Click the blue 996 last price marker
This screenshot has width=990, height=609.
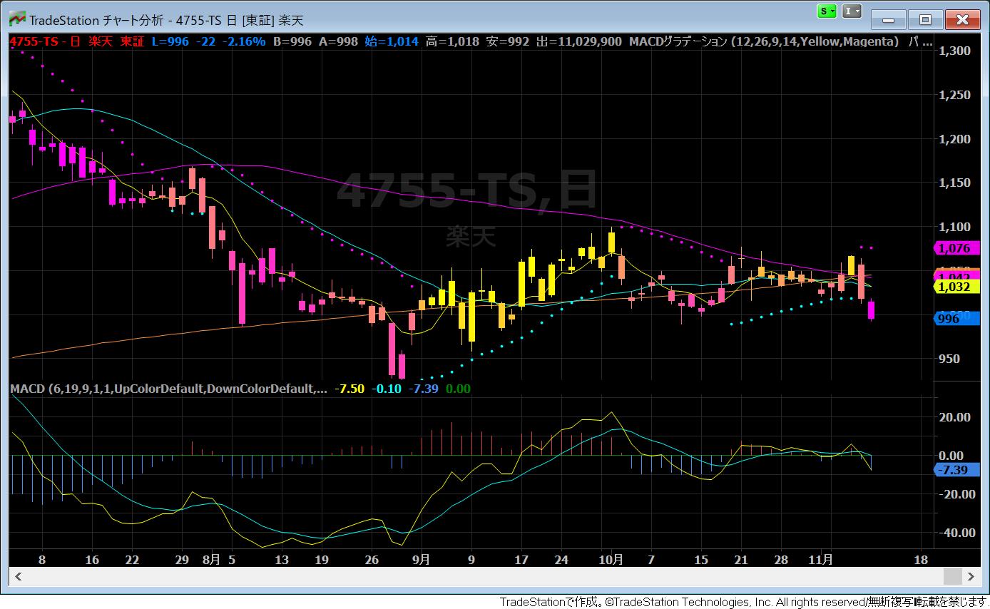click(956, 319)
